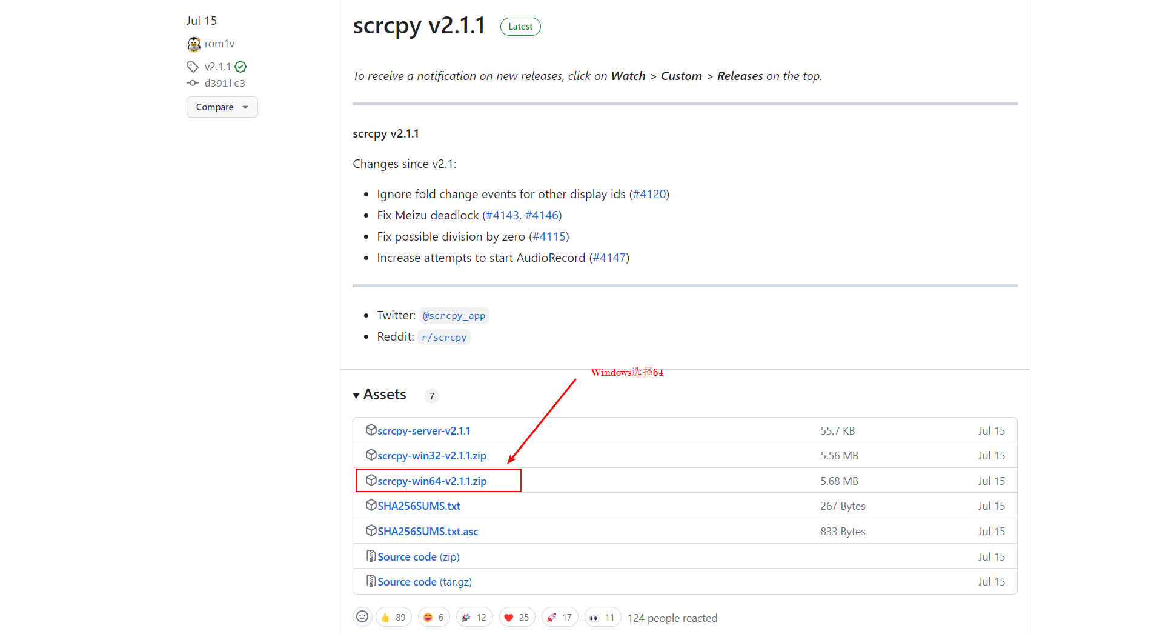Click the package icon for scrcpy-win32-v2.1.1.zip
Viewport: 1174px width, 634px height.
point(371,455)
